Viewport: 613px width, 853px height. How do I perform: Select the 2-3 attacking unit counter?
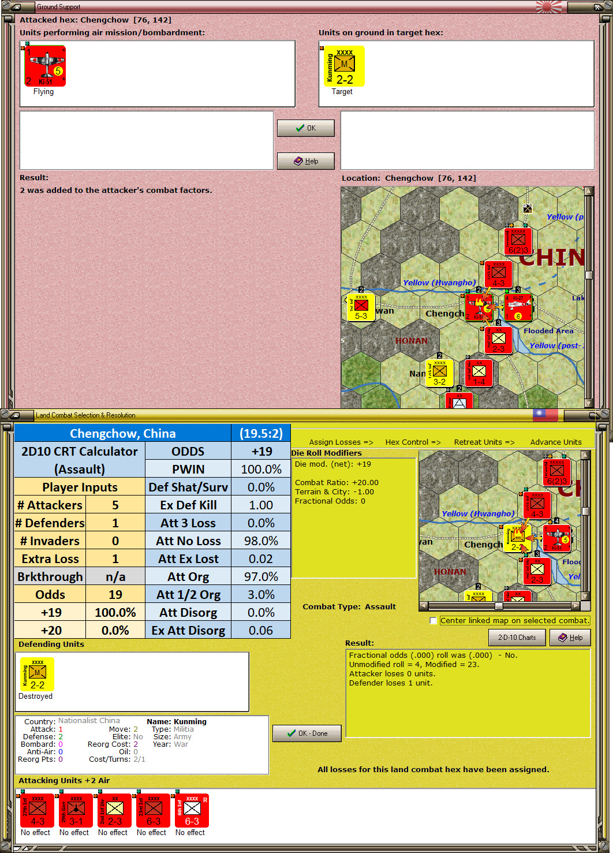[115, 811]
